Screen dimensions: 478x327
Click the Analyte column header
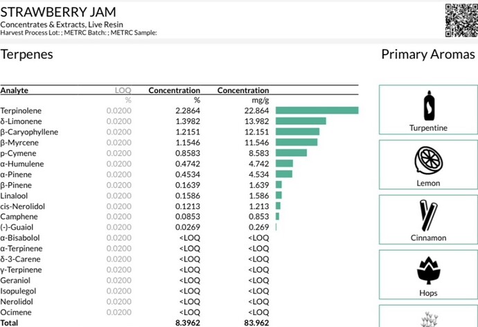(15, 91)
